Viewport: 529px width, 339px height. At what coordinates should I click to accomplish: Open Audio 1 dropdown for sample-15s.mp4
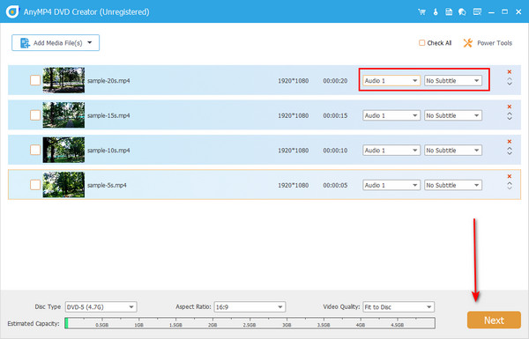391,115
